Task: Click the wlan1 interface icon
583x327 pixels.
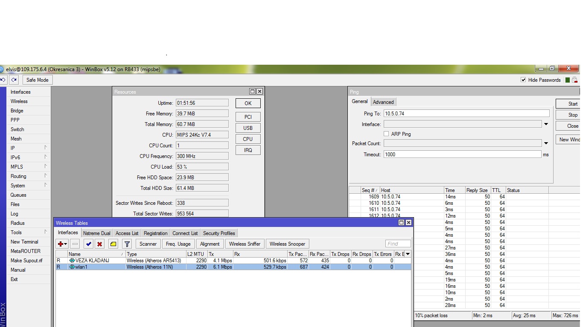Action: pyautogui.click(x=72, y=267)
